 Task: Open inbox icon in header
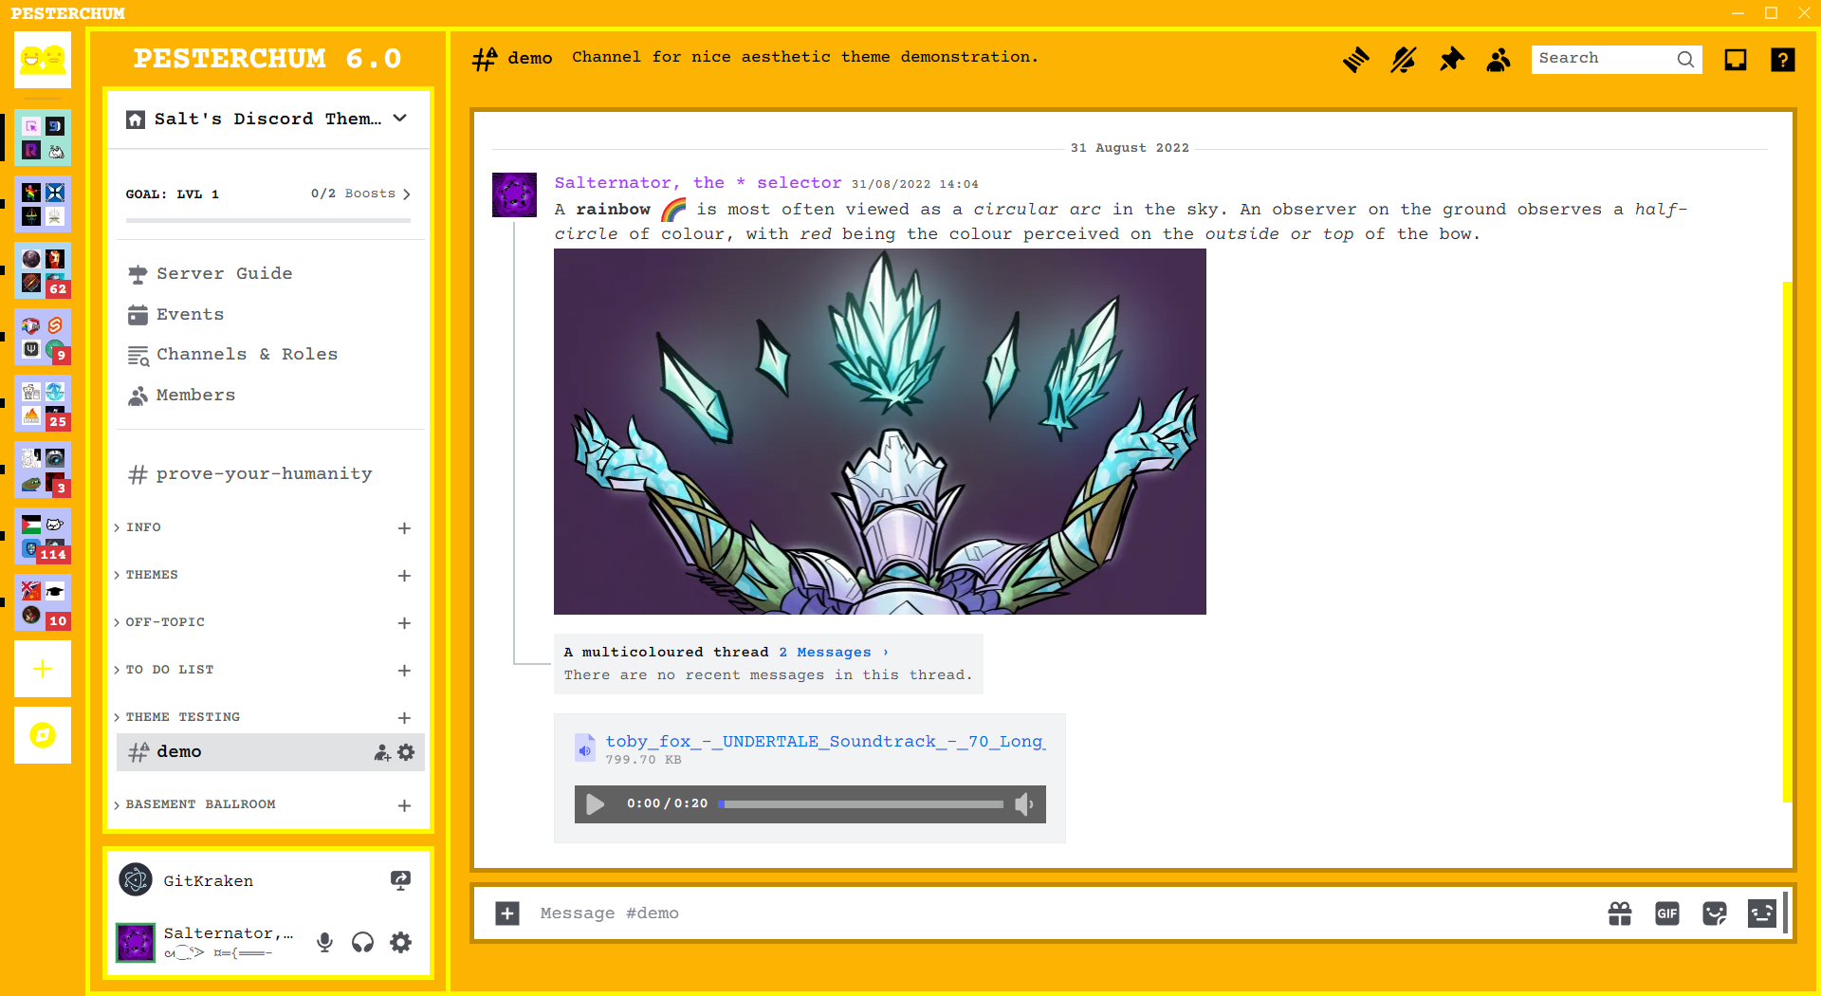pos(1736,60)
